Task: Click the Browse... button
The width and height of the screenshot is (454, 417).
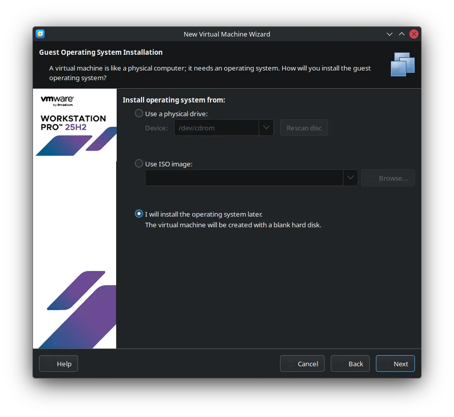Action: [x=388, y=178]
